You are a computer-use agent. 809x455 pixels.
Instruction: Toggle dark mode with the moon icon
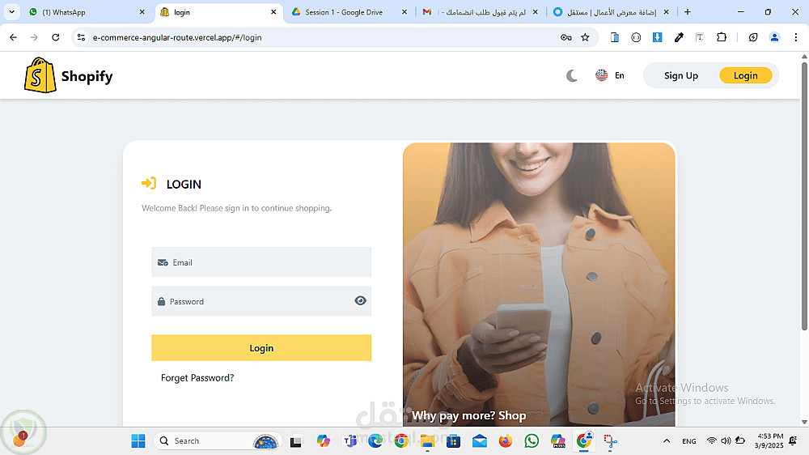(572, 76)
